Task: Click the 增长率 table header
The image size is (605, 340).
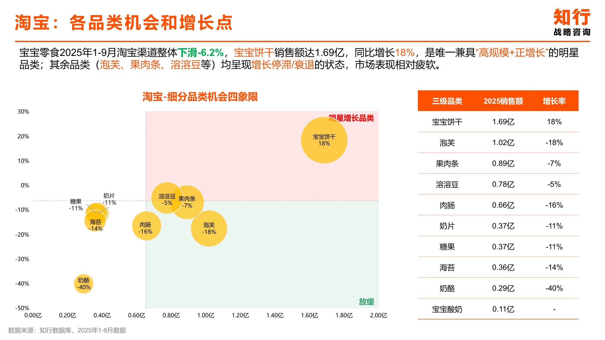Action: tap(554, 101)
